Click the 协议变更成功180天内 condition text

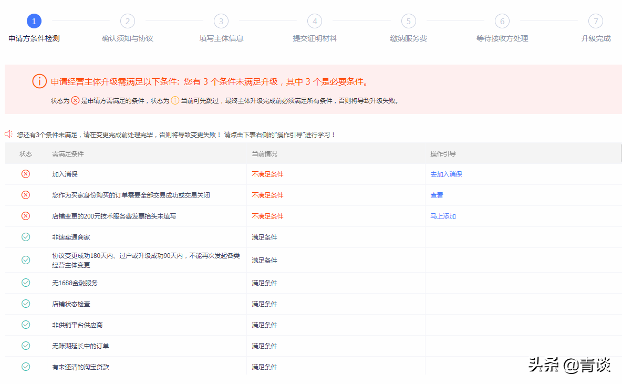(x=146, y=260)
